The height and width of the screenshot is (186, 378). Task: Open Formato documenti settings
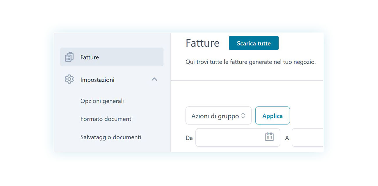pos(106,119)
